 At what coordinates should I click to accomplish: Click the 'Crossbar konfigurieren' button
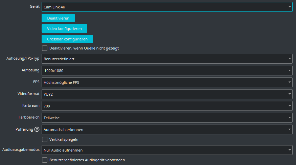(67, 39)
